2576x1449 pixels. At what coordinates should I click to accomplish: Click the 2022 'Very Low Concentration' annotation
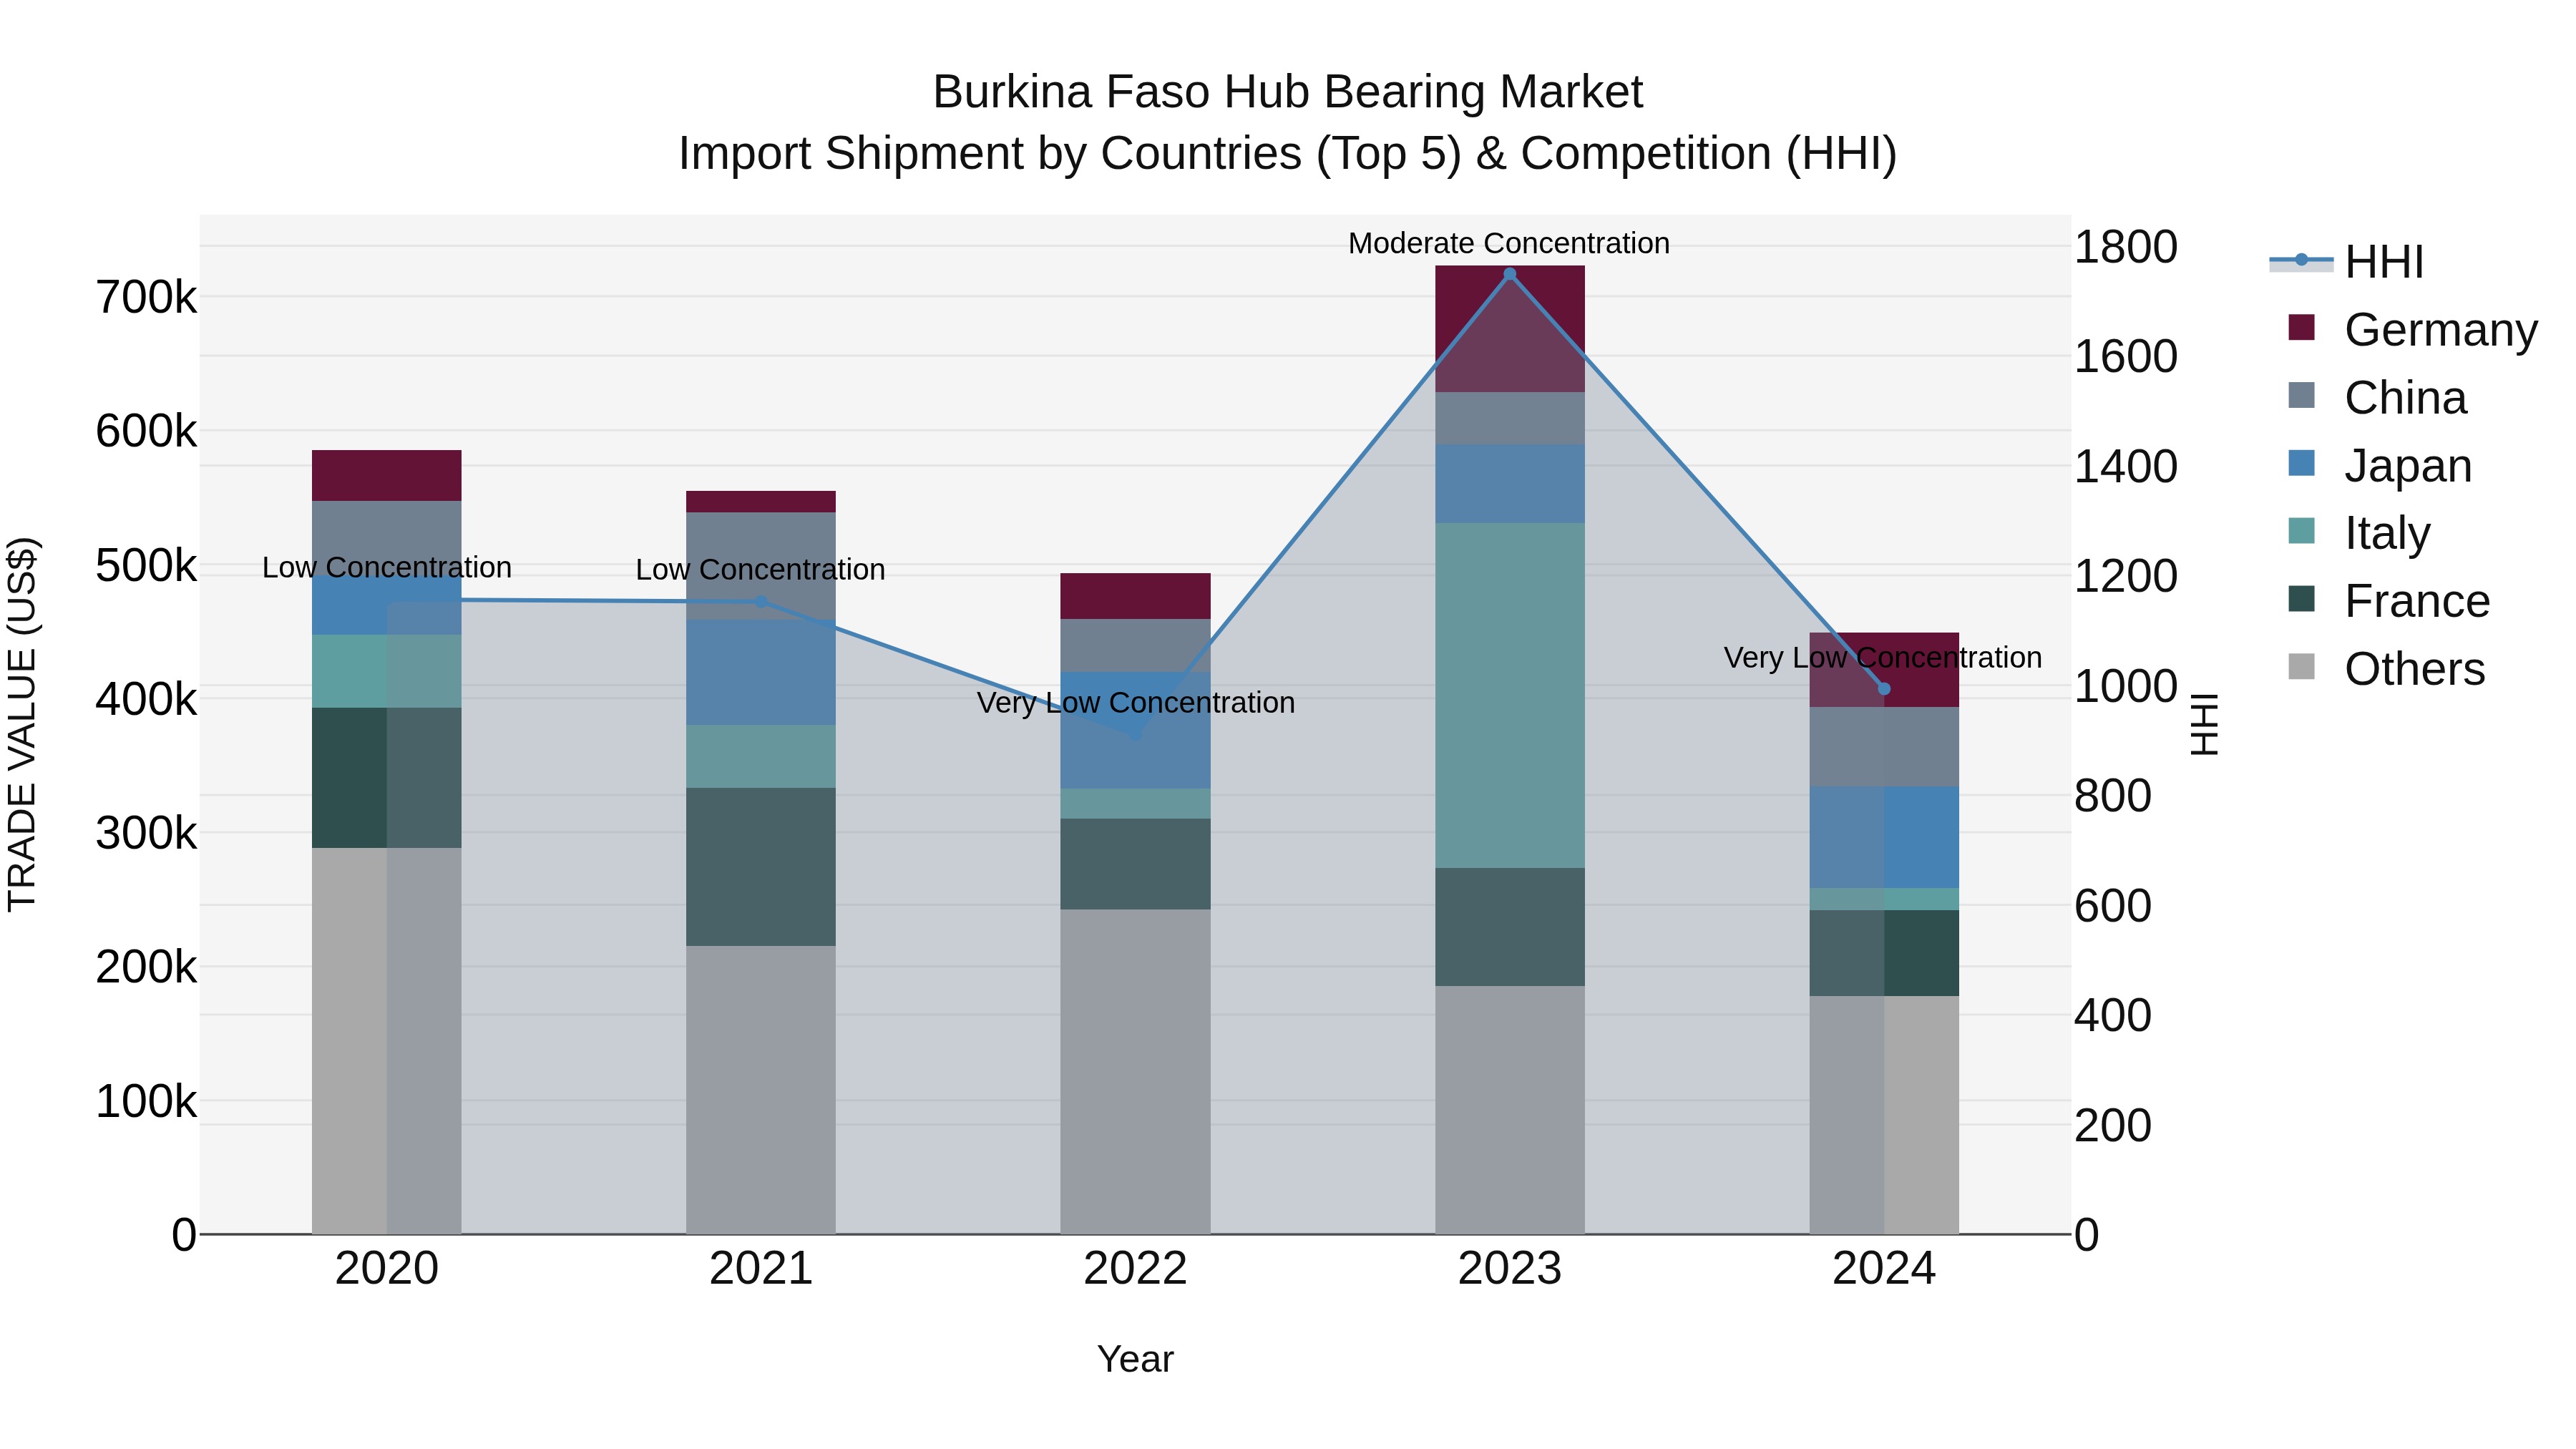click(1136, 702)
